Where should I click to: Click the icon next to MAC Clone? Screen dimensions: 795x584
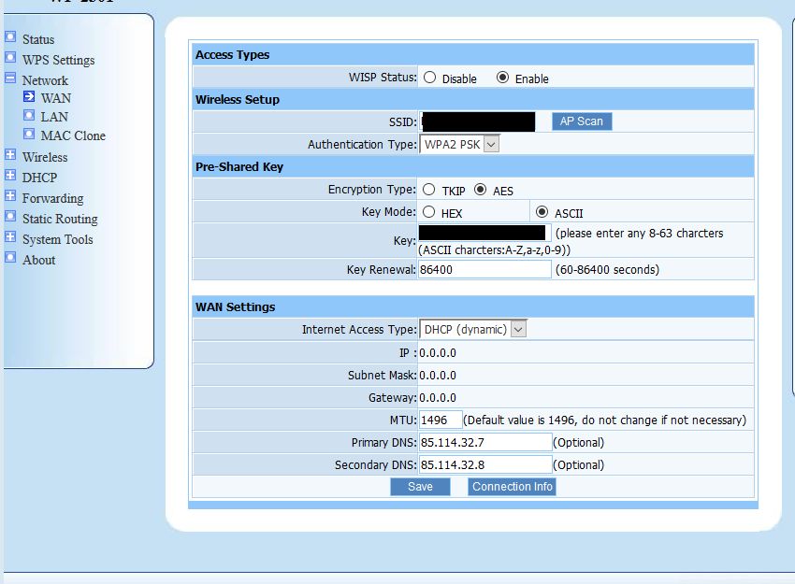point(29,135)
